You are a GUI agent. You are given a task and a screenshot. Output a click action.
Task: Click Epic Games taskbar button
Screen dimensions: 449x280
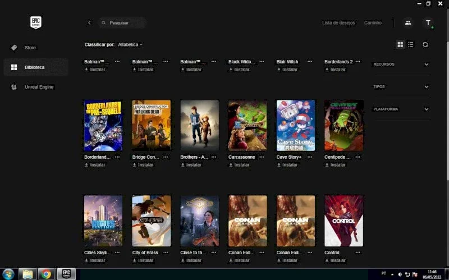pyautogui.click(x=66, y=274)
